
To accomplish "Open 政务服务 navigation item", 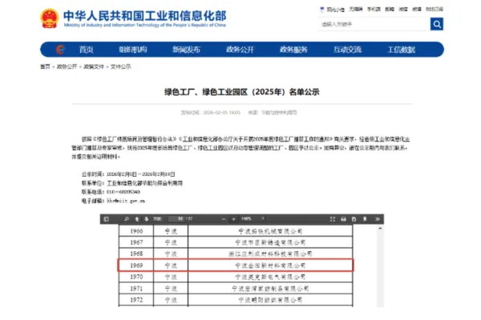I will click(x=293, y=50).
